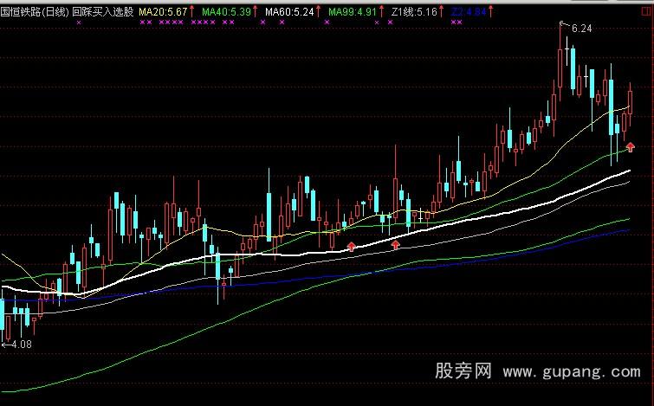Viewport: 654px width, 406px height.
Task: Click the 回踩买入选股 indicator name
Action: coord(102,12)
